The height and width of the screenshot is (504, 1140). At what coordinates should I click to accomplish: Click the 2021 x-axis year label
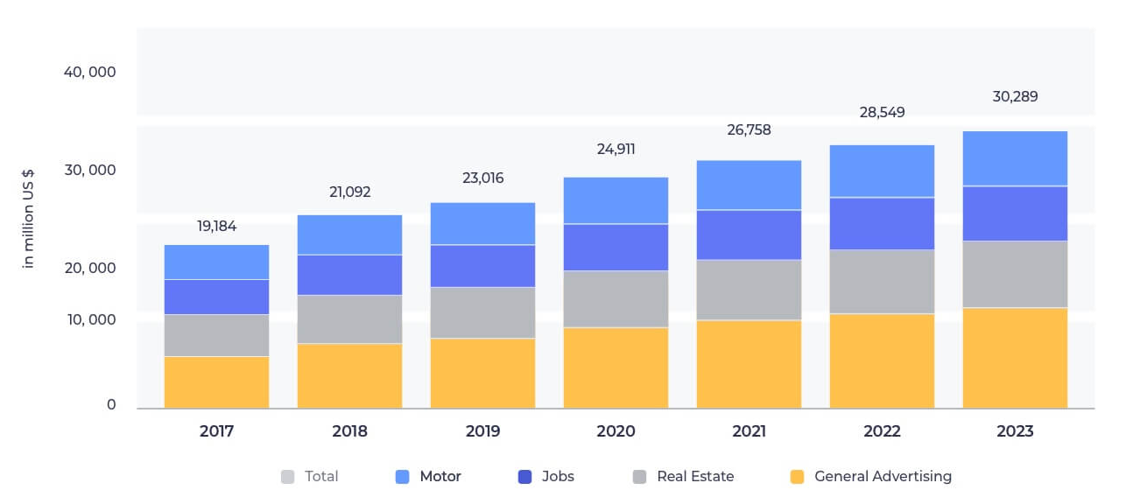point(749,431)
